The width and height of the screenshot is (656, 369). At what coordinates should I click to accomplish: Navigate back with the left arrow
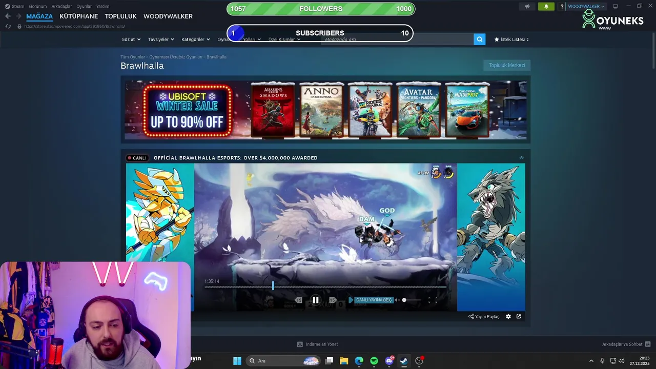pyautogui.click(x=8, y=16)
